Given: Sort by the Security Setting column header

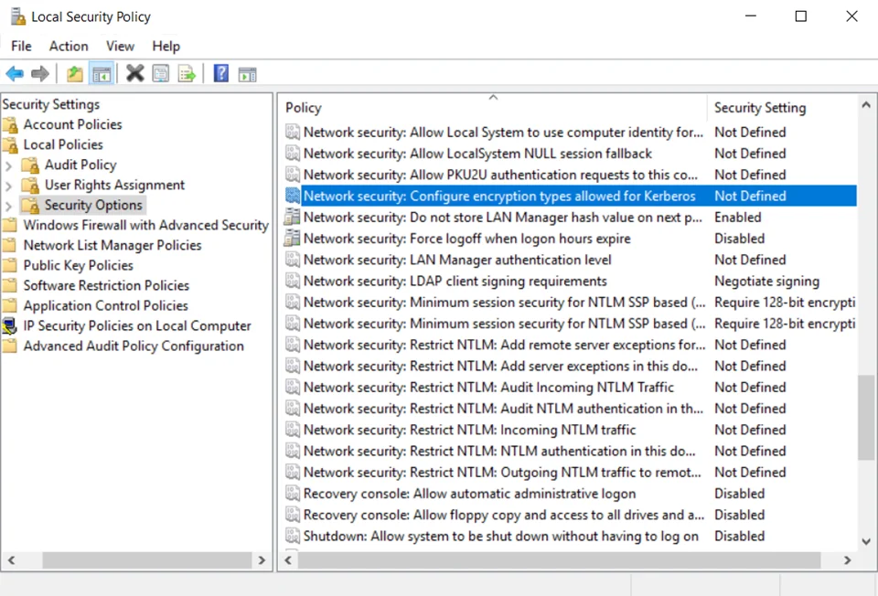Looking at the screenshot, I should pyautogui.click(x=782, y=108).
